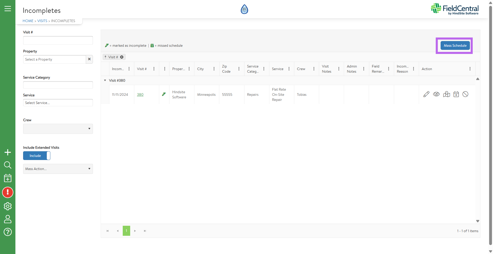This screenshot has width=493, height=254.
Task: Open settings gear in sidebar
Action: coord(8,206)
